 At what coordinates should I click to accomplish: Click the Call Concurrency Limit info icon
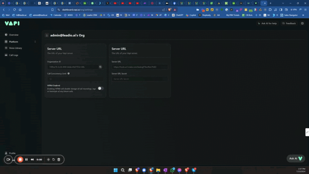(x=68, y=73)
